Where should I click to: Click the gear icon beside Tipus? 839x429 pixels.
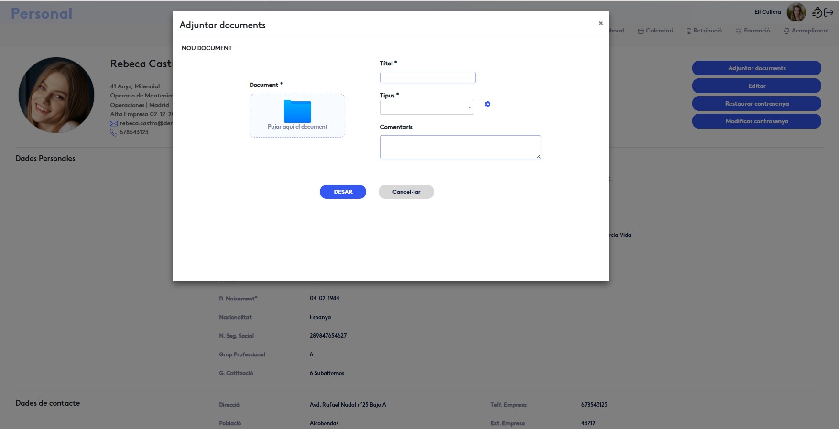click(488, 104)
